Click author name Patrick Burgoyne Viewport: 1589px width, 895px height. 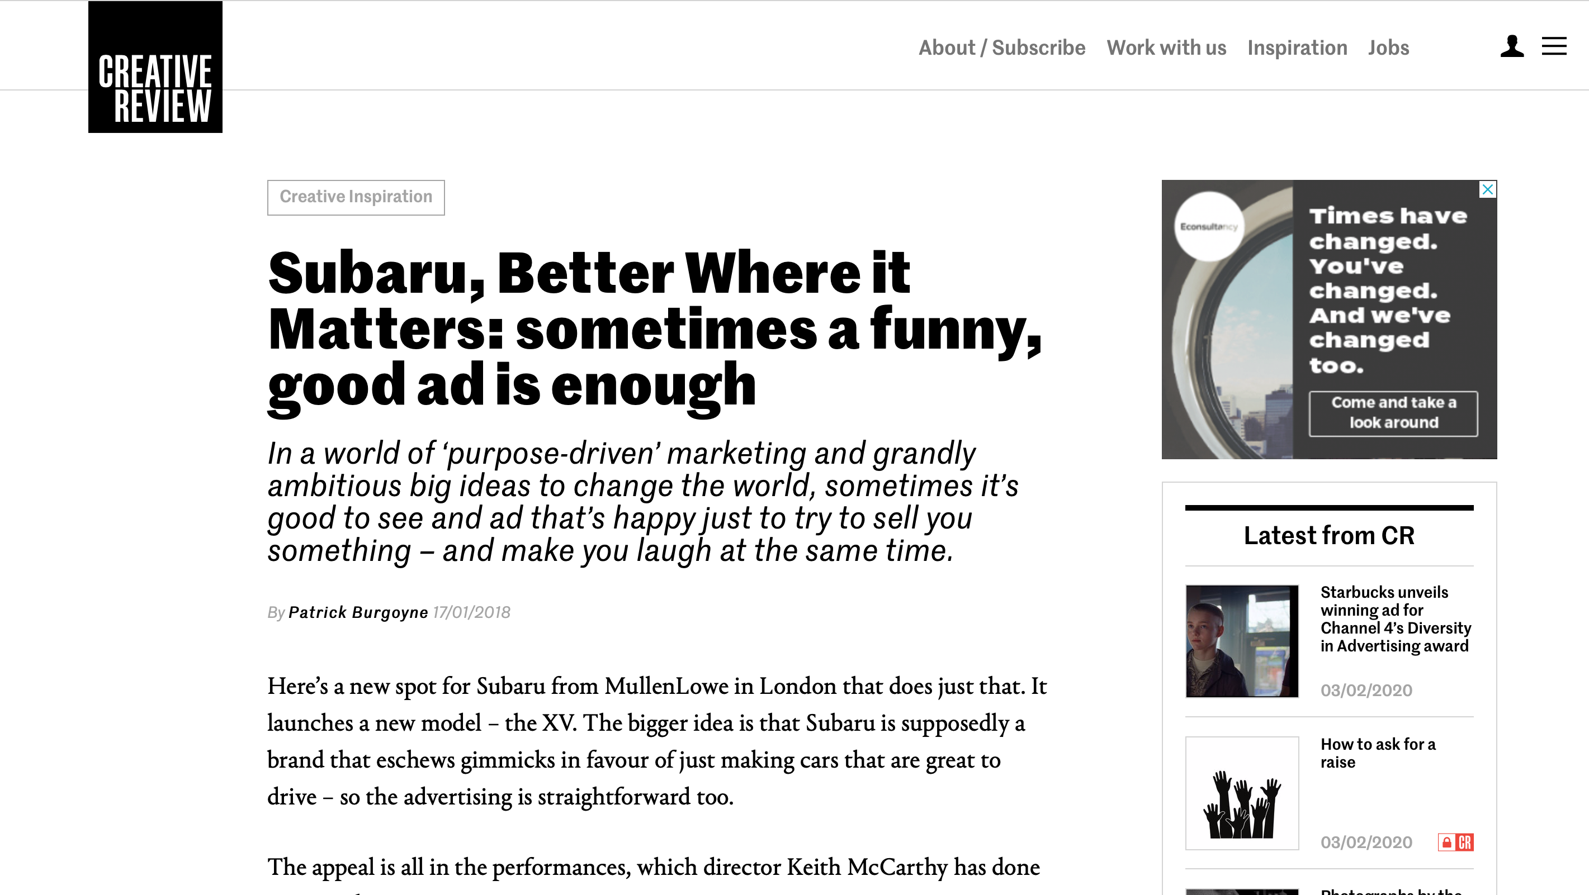pos(358,612)
